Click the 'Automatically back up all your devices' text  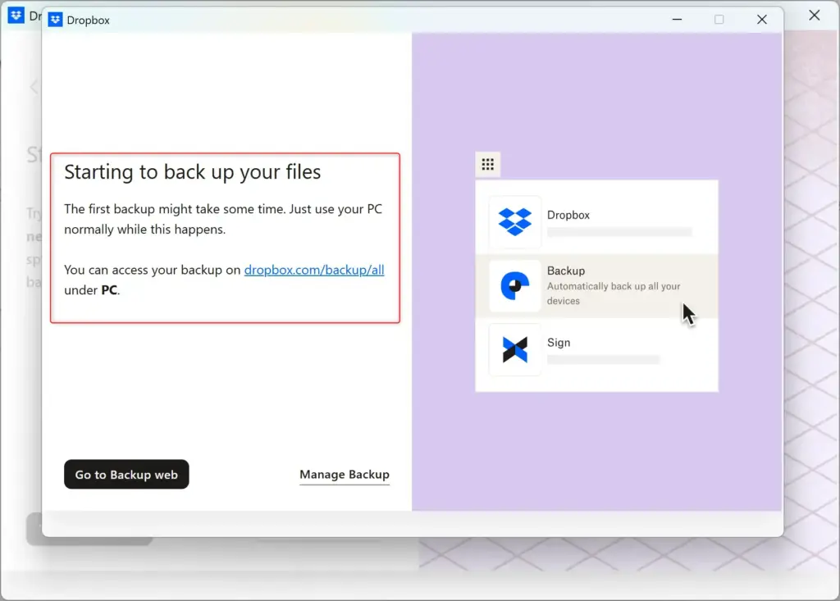pos(614,294)
